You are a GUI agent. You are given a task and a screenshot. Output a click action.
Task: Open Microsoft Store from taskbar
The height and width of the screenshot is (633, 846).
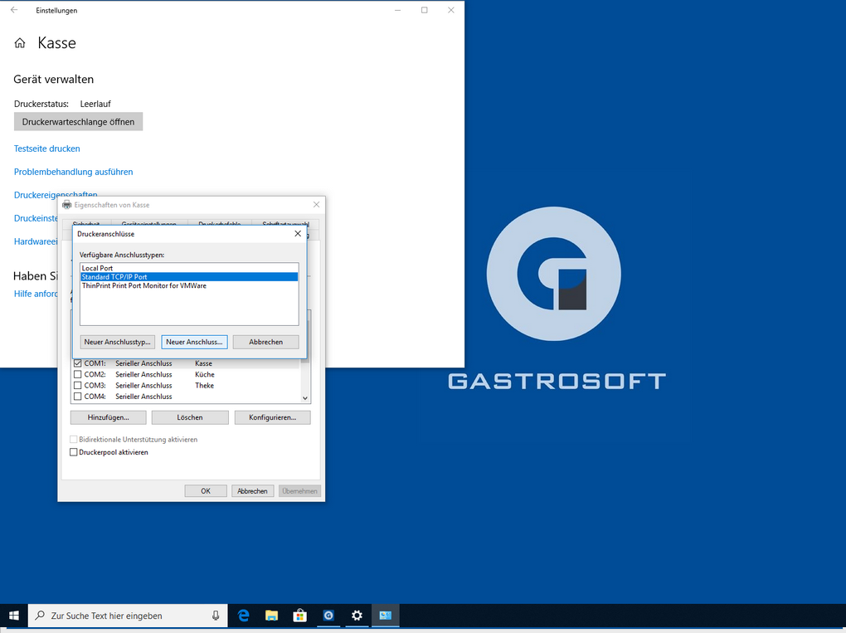300,616
